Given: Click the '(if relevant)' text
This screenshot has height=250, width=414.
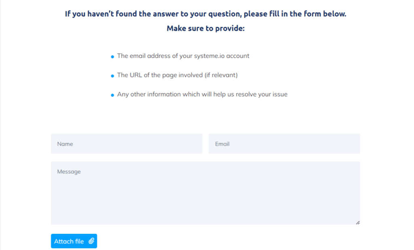Looking at the screenshot, I should coord(221,75).
